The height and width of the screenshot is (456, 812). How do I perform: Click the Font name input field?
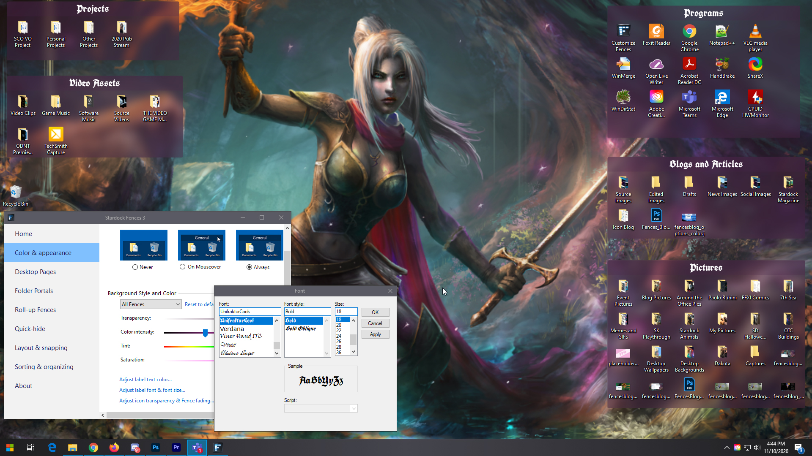250,312
